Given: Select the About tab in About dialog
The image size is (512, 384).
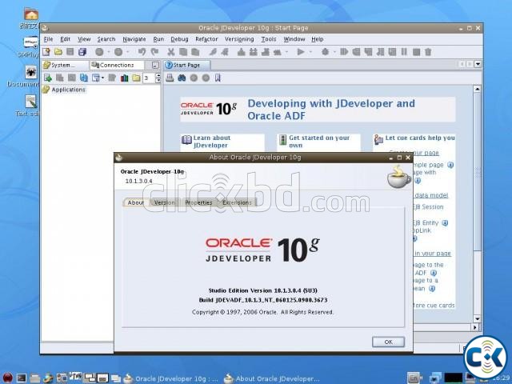Looking at the screenshot, I should (135, 202).
